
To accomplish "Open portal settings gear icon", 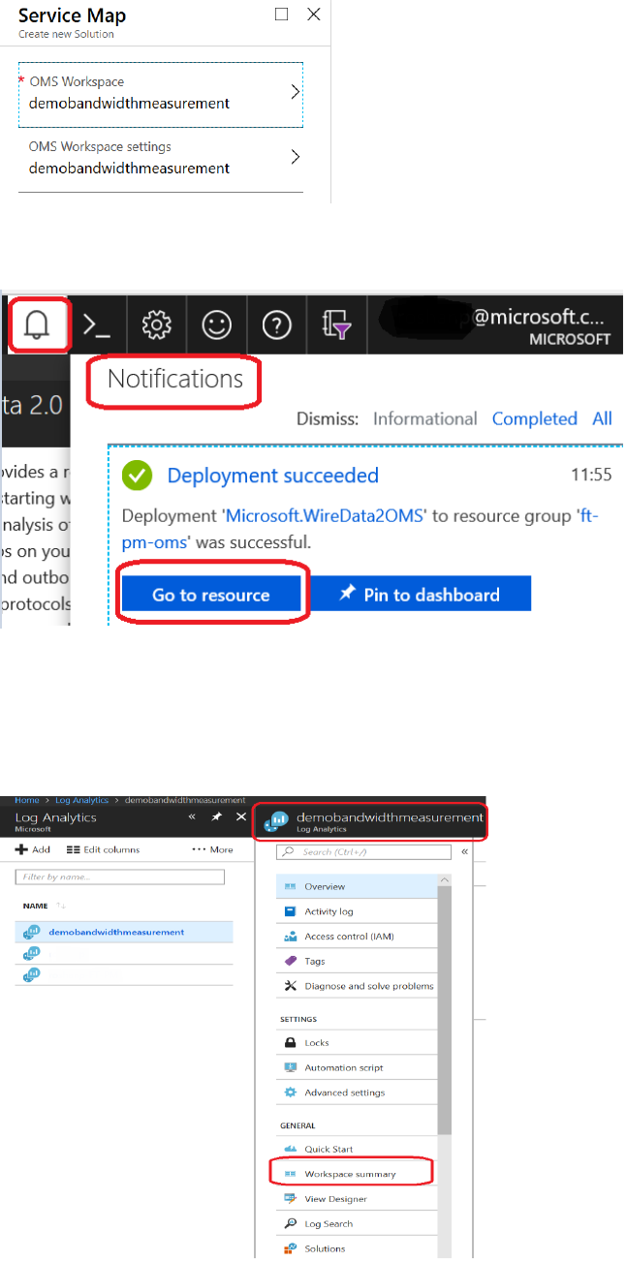I will tap(156, 325).
